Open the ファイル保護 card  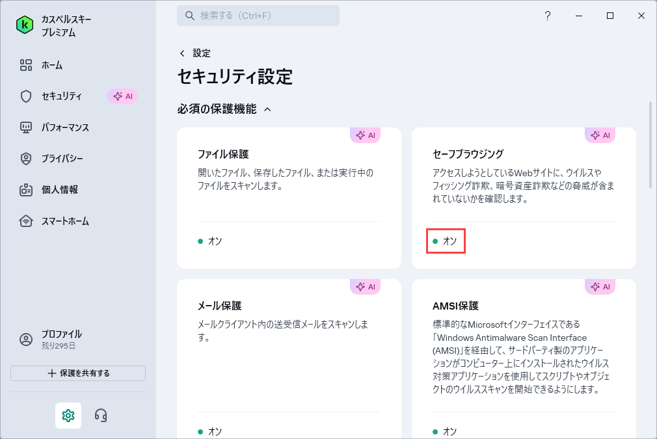(289, 198)
